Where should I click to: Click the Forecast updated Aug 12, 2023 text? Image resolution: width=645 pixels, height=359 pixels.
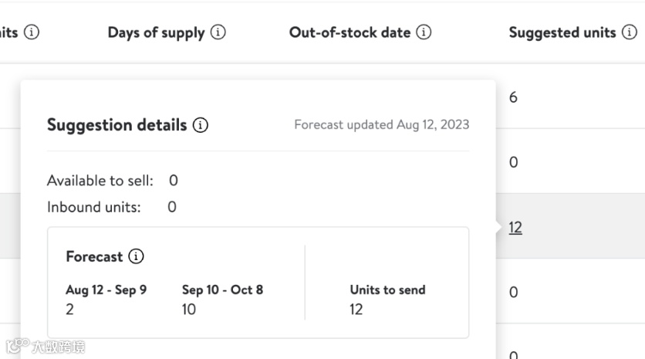[381, 124]
